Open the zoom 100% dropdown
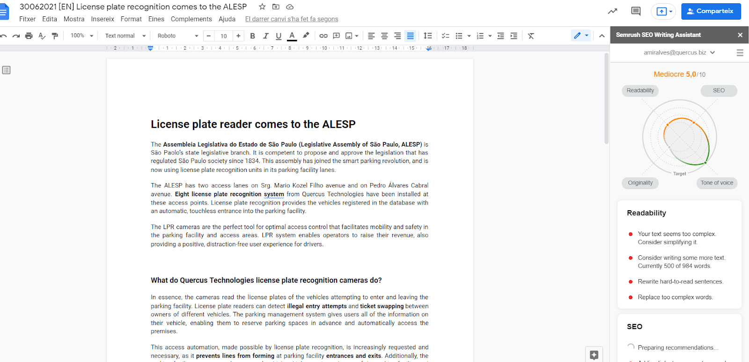Viewport: 749px width, 362px height. click(82, 36)
